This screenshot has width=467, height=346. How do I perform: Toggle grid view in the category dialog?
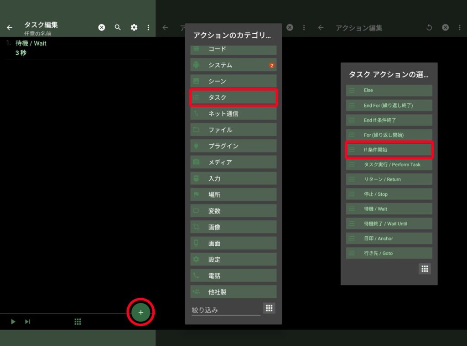coord(269,308)
